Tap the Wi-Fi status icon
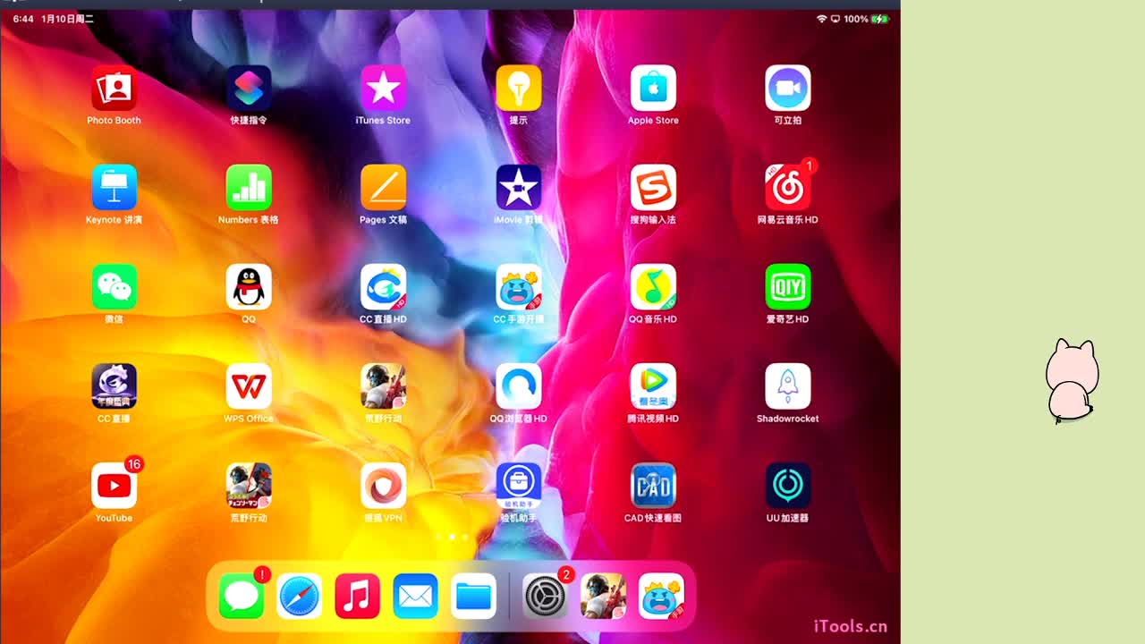The image size is (1145, 644). [821, 19]
